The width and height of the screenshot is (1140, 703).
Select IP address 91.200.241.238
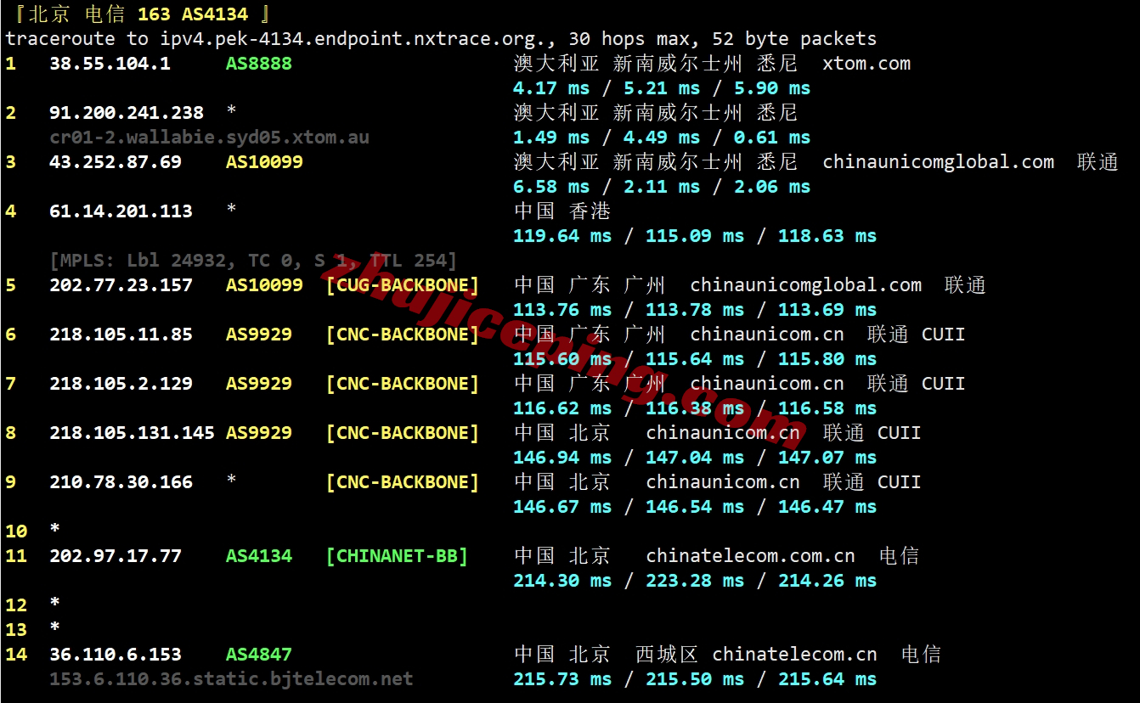click(127, 113)
